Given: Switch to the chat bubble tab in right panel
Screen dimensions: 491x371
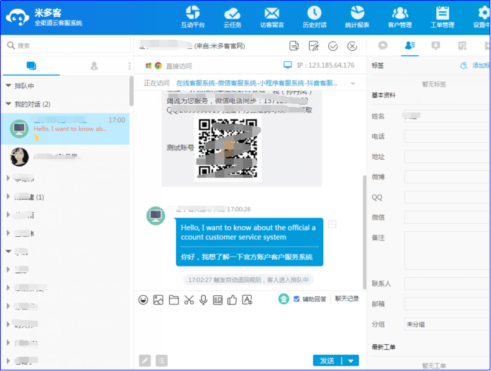Looking at the screenshot, I should [x=383, y=46].
